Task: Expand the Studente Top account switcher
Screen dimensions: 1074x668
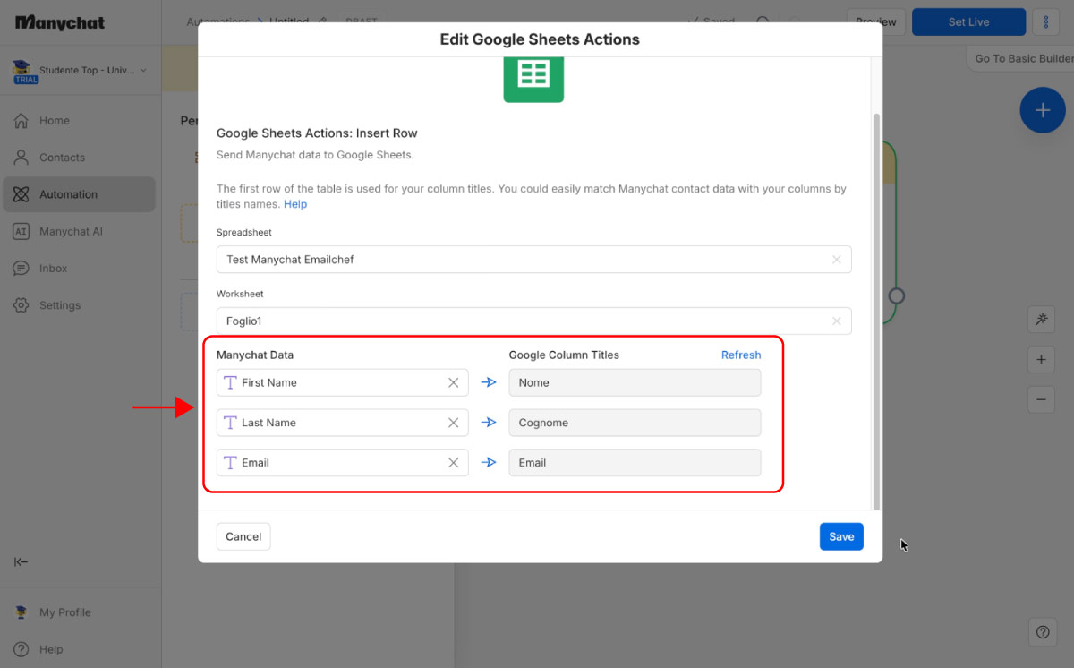Action: point(79,71)
